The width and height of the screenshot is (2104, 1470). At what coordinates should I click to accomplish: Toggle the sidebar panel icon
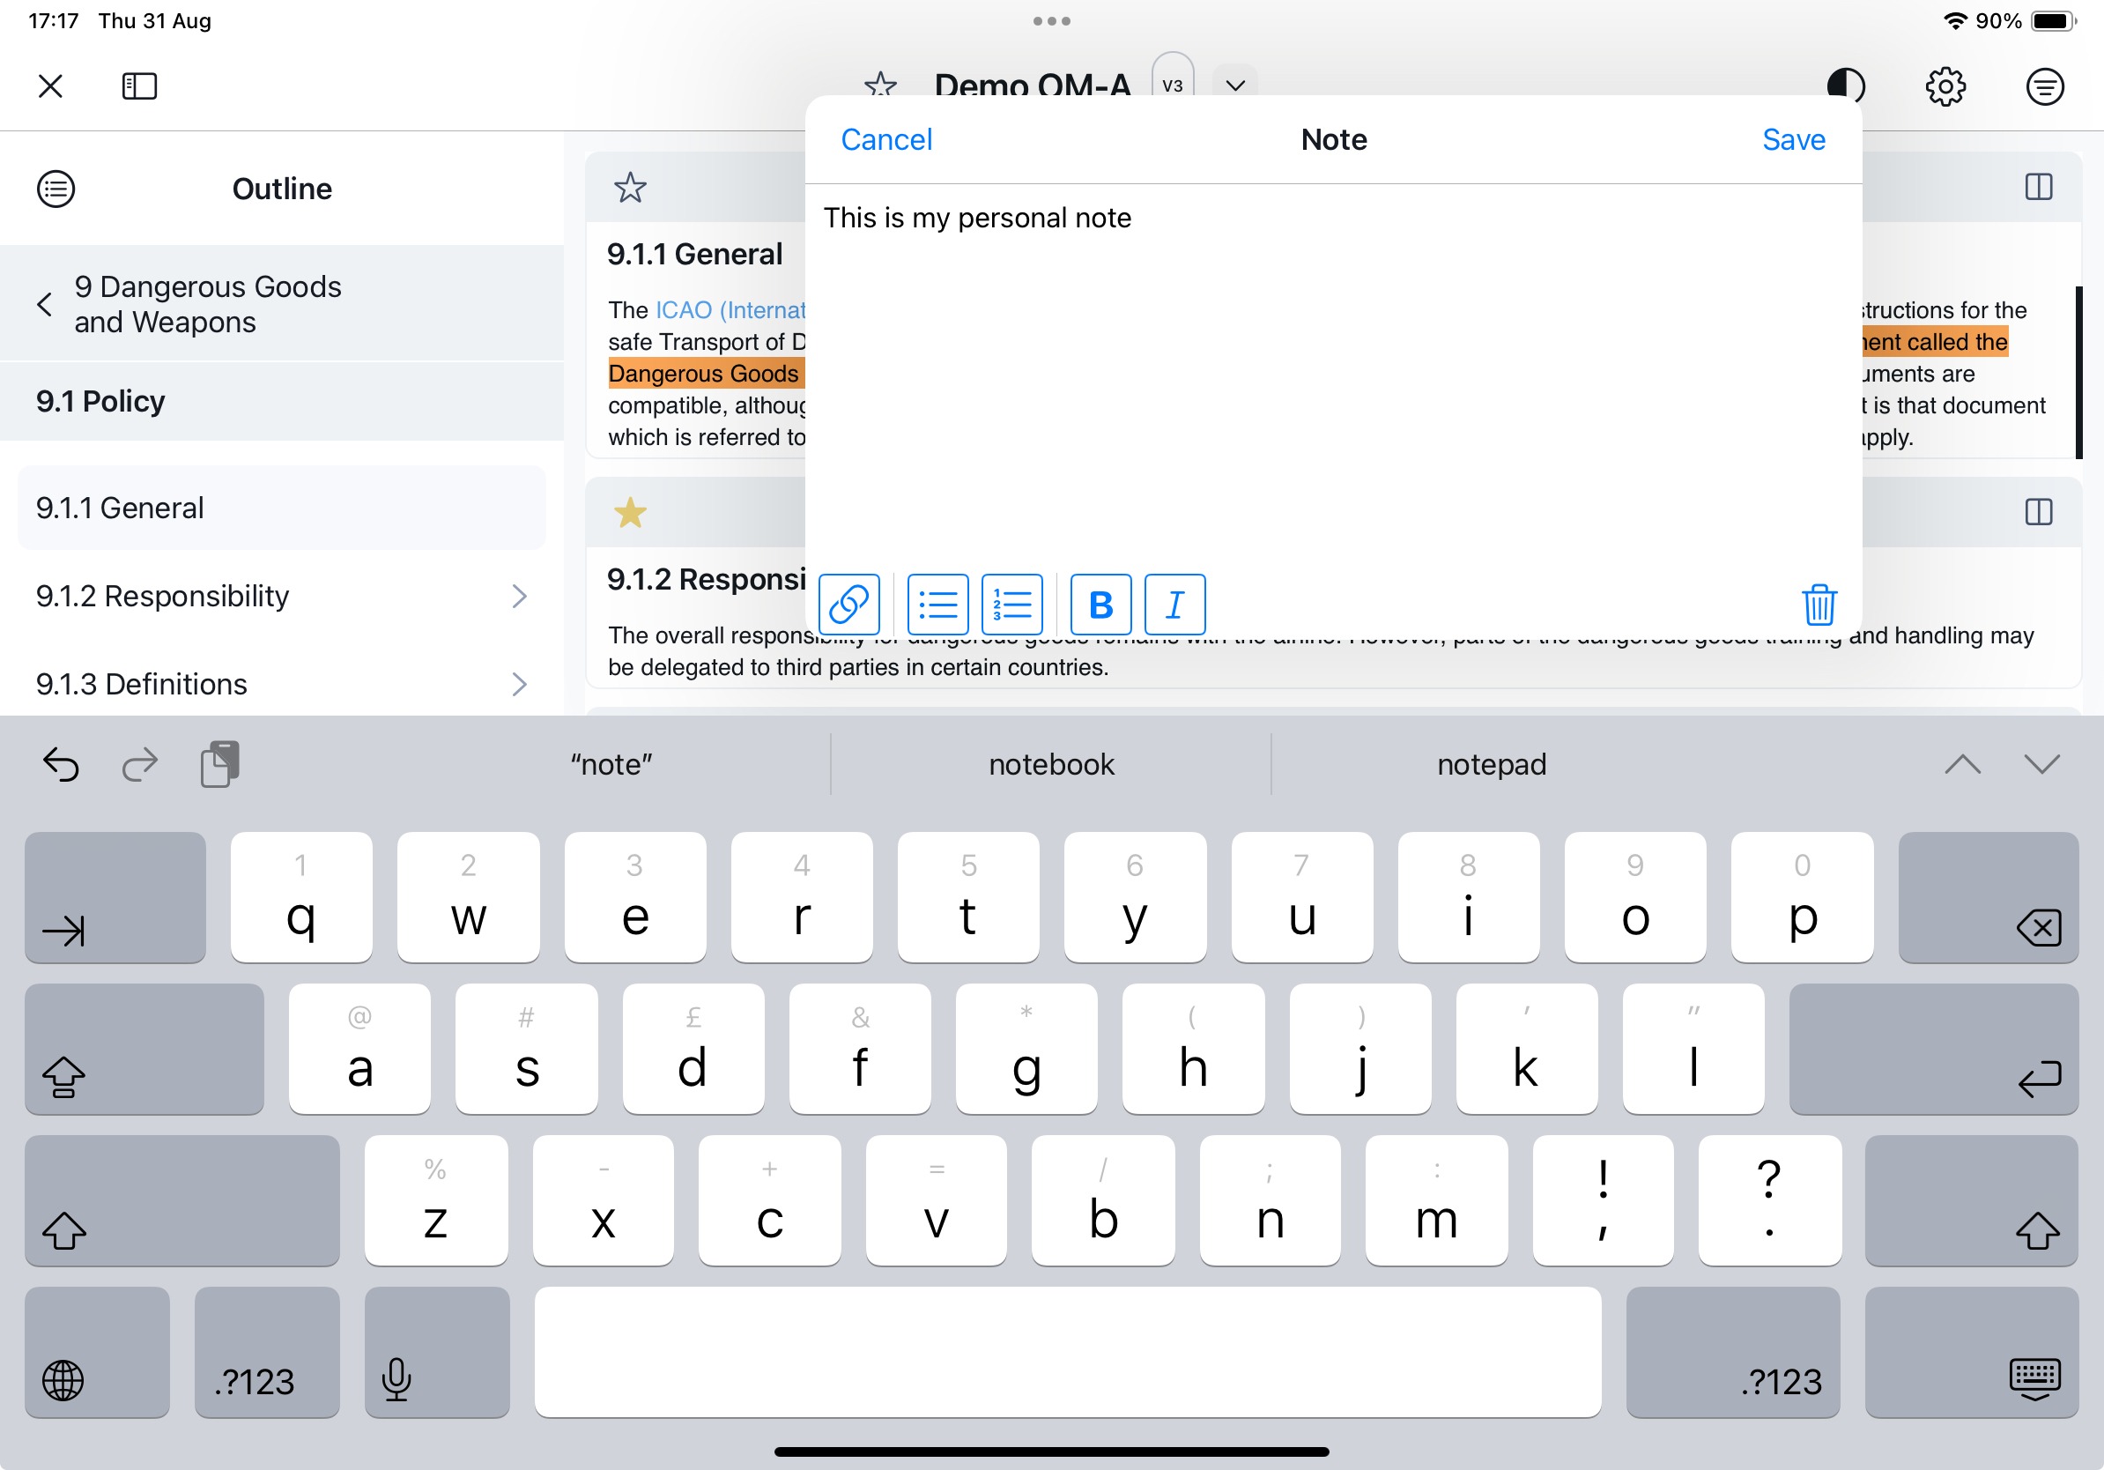(139, 87)
